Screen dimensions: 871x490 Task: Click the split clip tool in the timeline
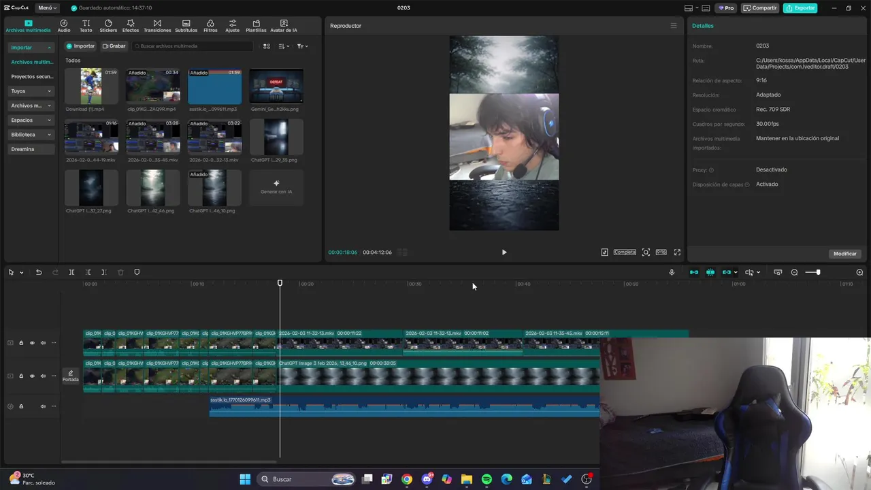71,272
